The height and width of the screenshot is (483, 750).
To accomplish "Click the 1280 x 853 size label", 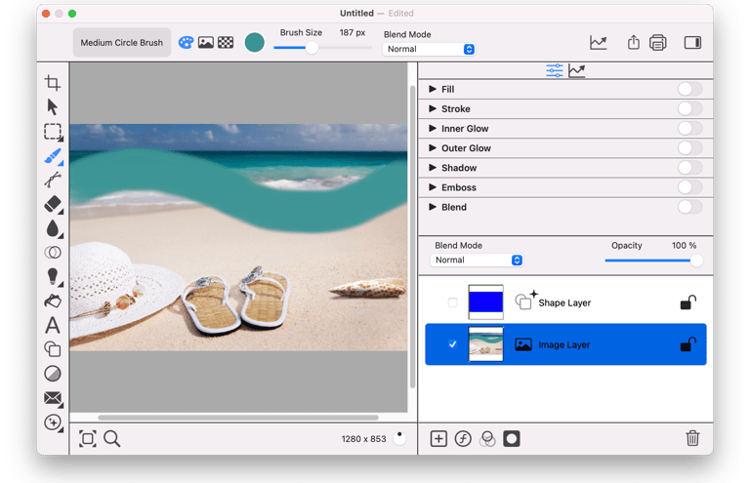I will [x=363, y=438].
